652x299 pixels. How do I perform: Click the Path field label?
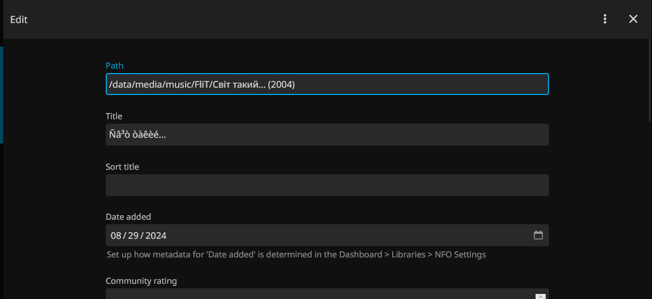pyautogui.click(x=114, y=66)
